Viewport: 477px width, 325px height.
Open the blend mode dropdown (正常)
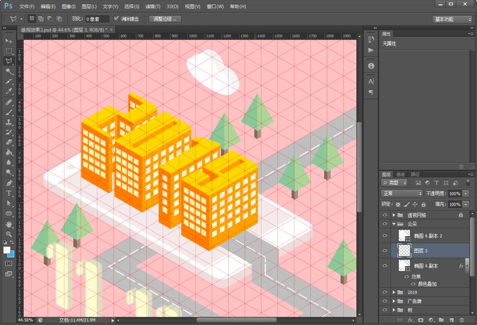[x=402, y=193]
